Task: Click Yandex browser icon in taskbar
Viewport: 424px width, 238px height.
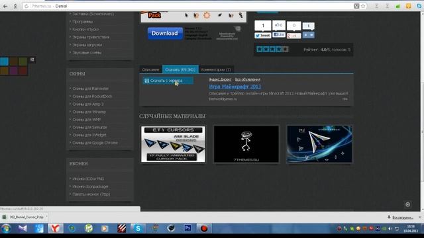Action: [56, 229]
